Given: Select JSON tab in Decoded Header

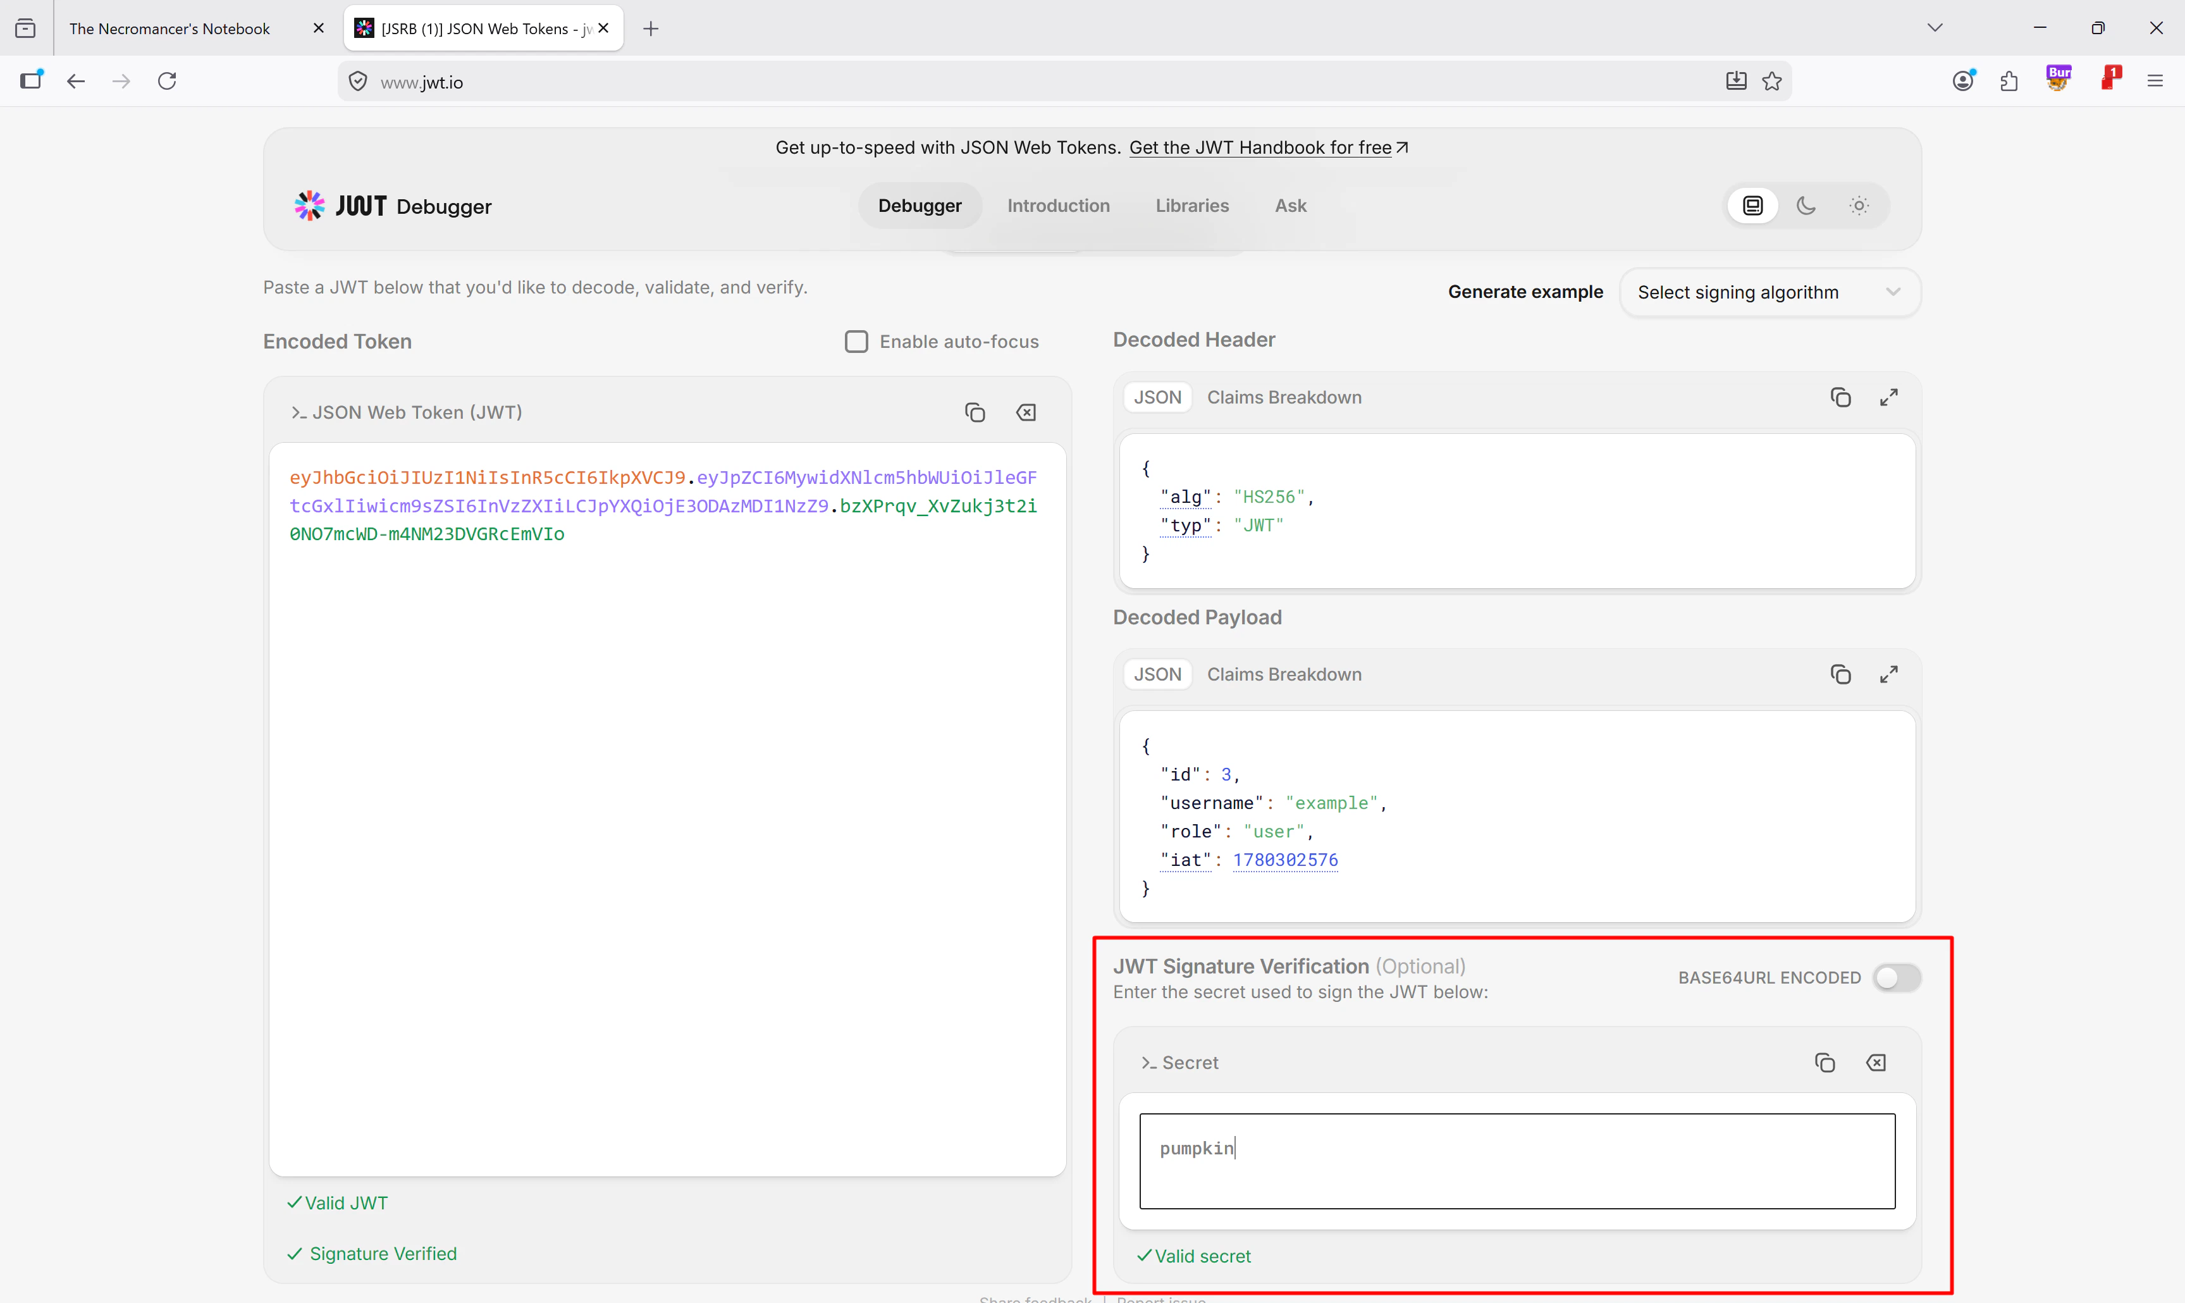Looking at the screenshot, I should click(1157, 397).
